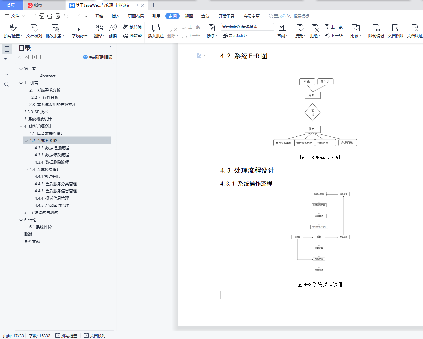Collapse the 4.4 系统模块设计 outline node
This screenshot has height=339, width=423.
pyautogui.click(x=26, y=169)
